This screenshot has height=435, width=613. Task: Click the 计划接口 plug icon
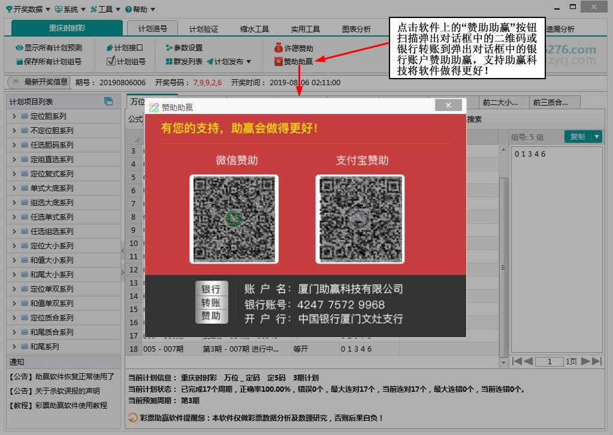coord(110,48)
